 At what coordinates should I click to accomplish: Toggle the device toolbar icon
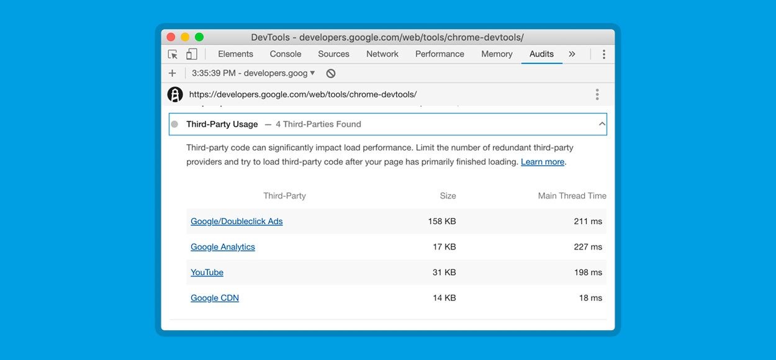(192, 54)
